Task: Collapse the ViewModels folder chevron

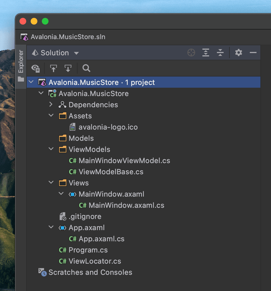Action: (x=51, y=149)
